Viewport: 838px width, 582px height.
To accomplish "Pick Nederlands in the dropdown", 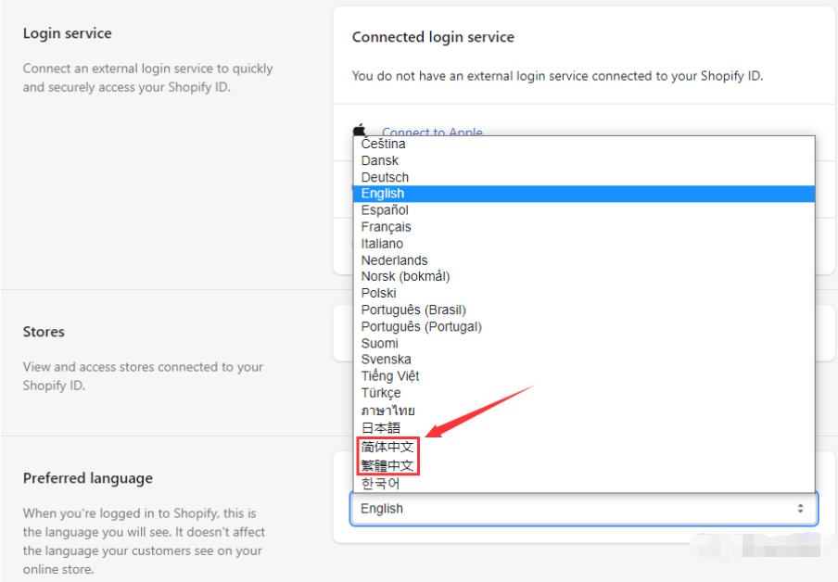I will [x=394, y=260].
